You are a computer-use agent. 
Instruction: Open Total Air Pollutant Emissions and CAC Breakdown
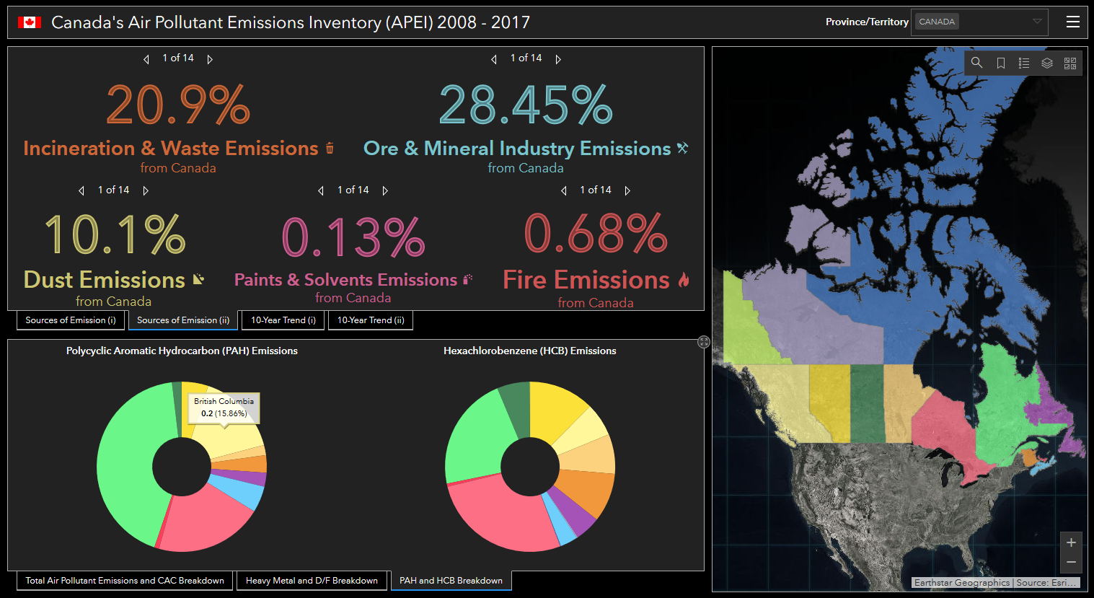[x=124, y=580]
